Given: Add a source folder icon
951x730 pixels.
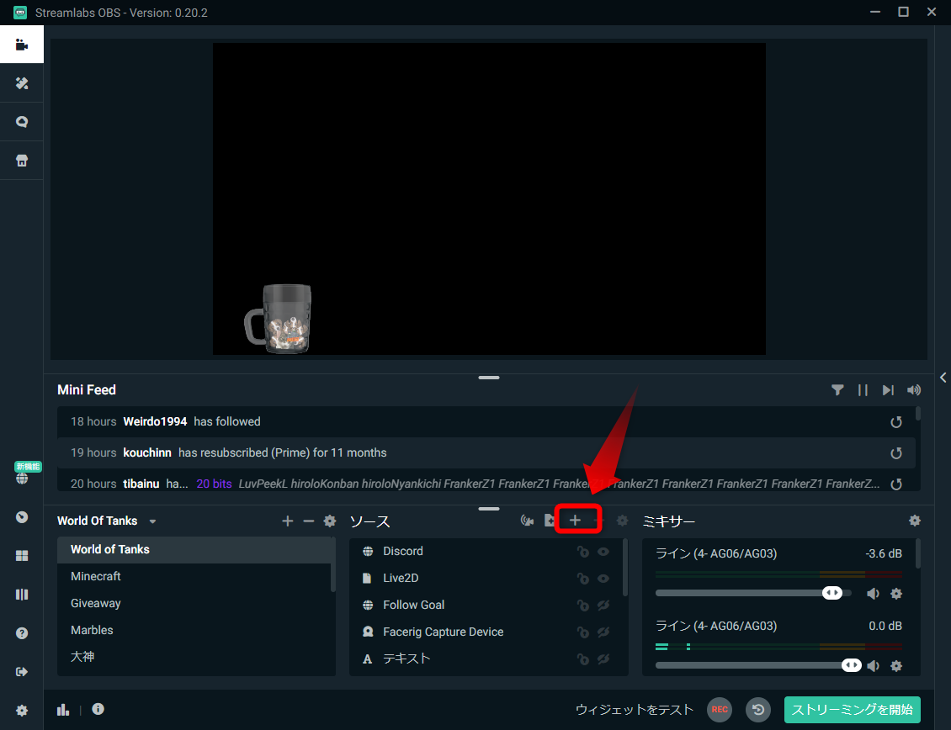Looking at the screenshot, I should tap(550, 521).
